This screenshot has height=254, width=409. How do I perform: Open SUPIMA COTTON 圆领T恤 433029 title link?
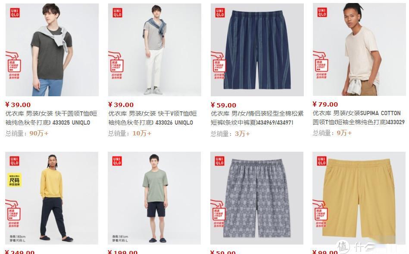point(359,117)
